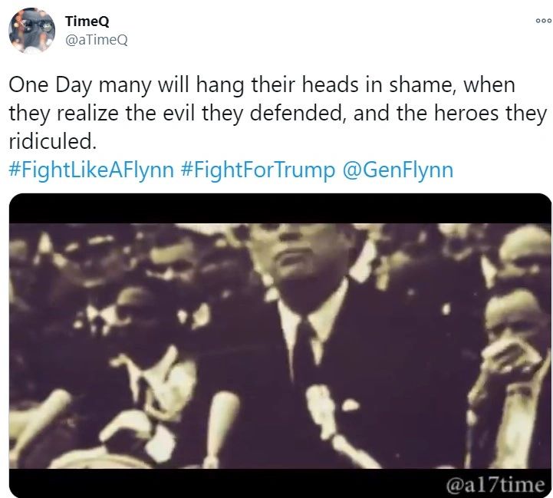
Task: Visit the @aTimeQ handle link
Action: [97, 40]
